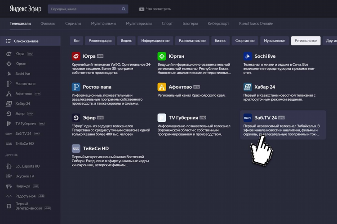Open the Киберспорт tab
This screenshot has height=224, width=337.
[218, 24]
